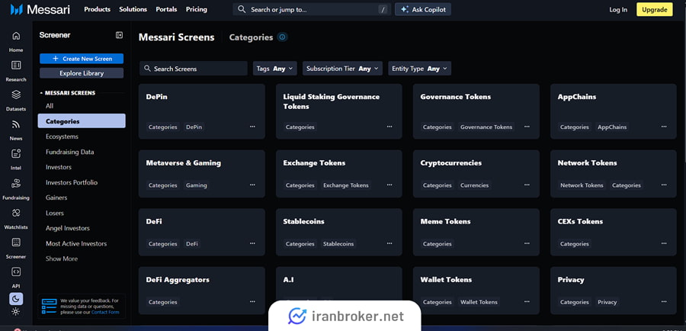Collapse the Screener panel icon

tap(119, 35)
